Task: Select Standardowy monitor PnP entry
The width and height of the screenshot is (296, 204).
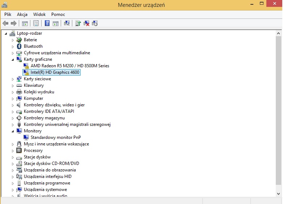Action: [56, 137]
